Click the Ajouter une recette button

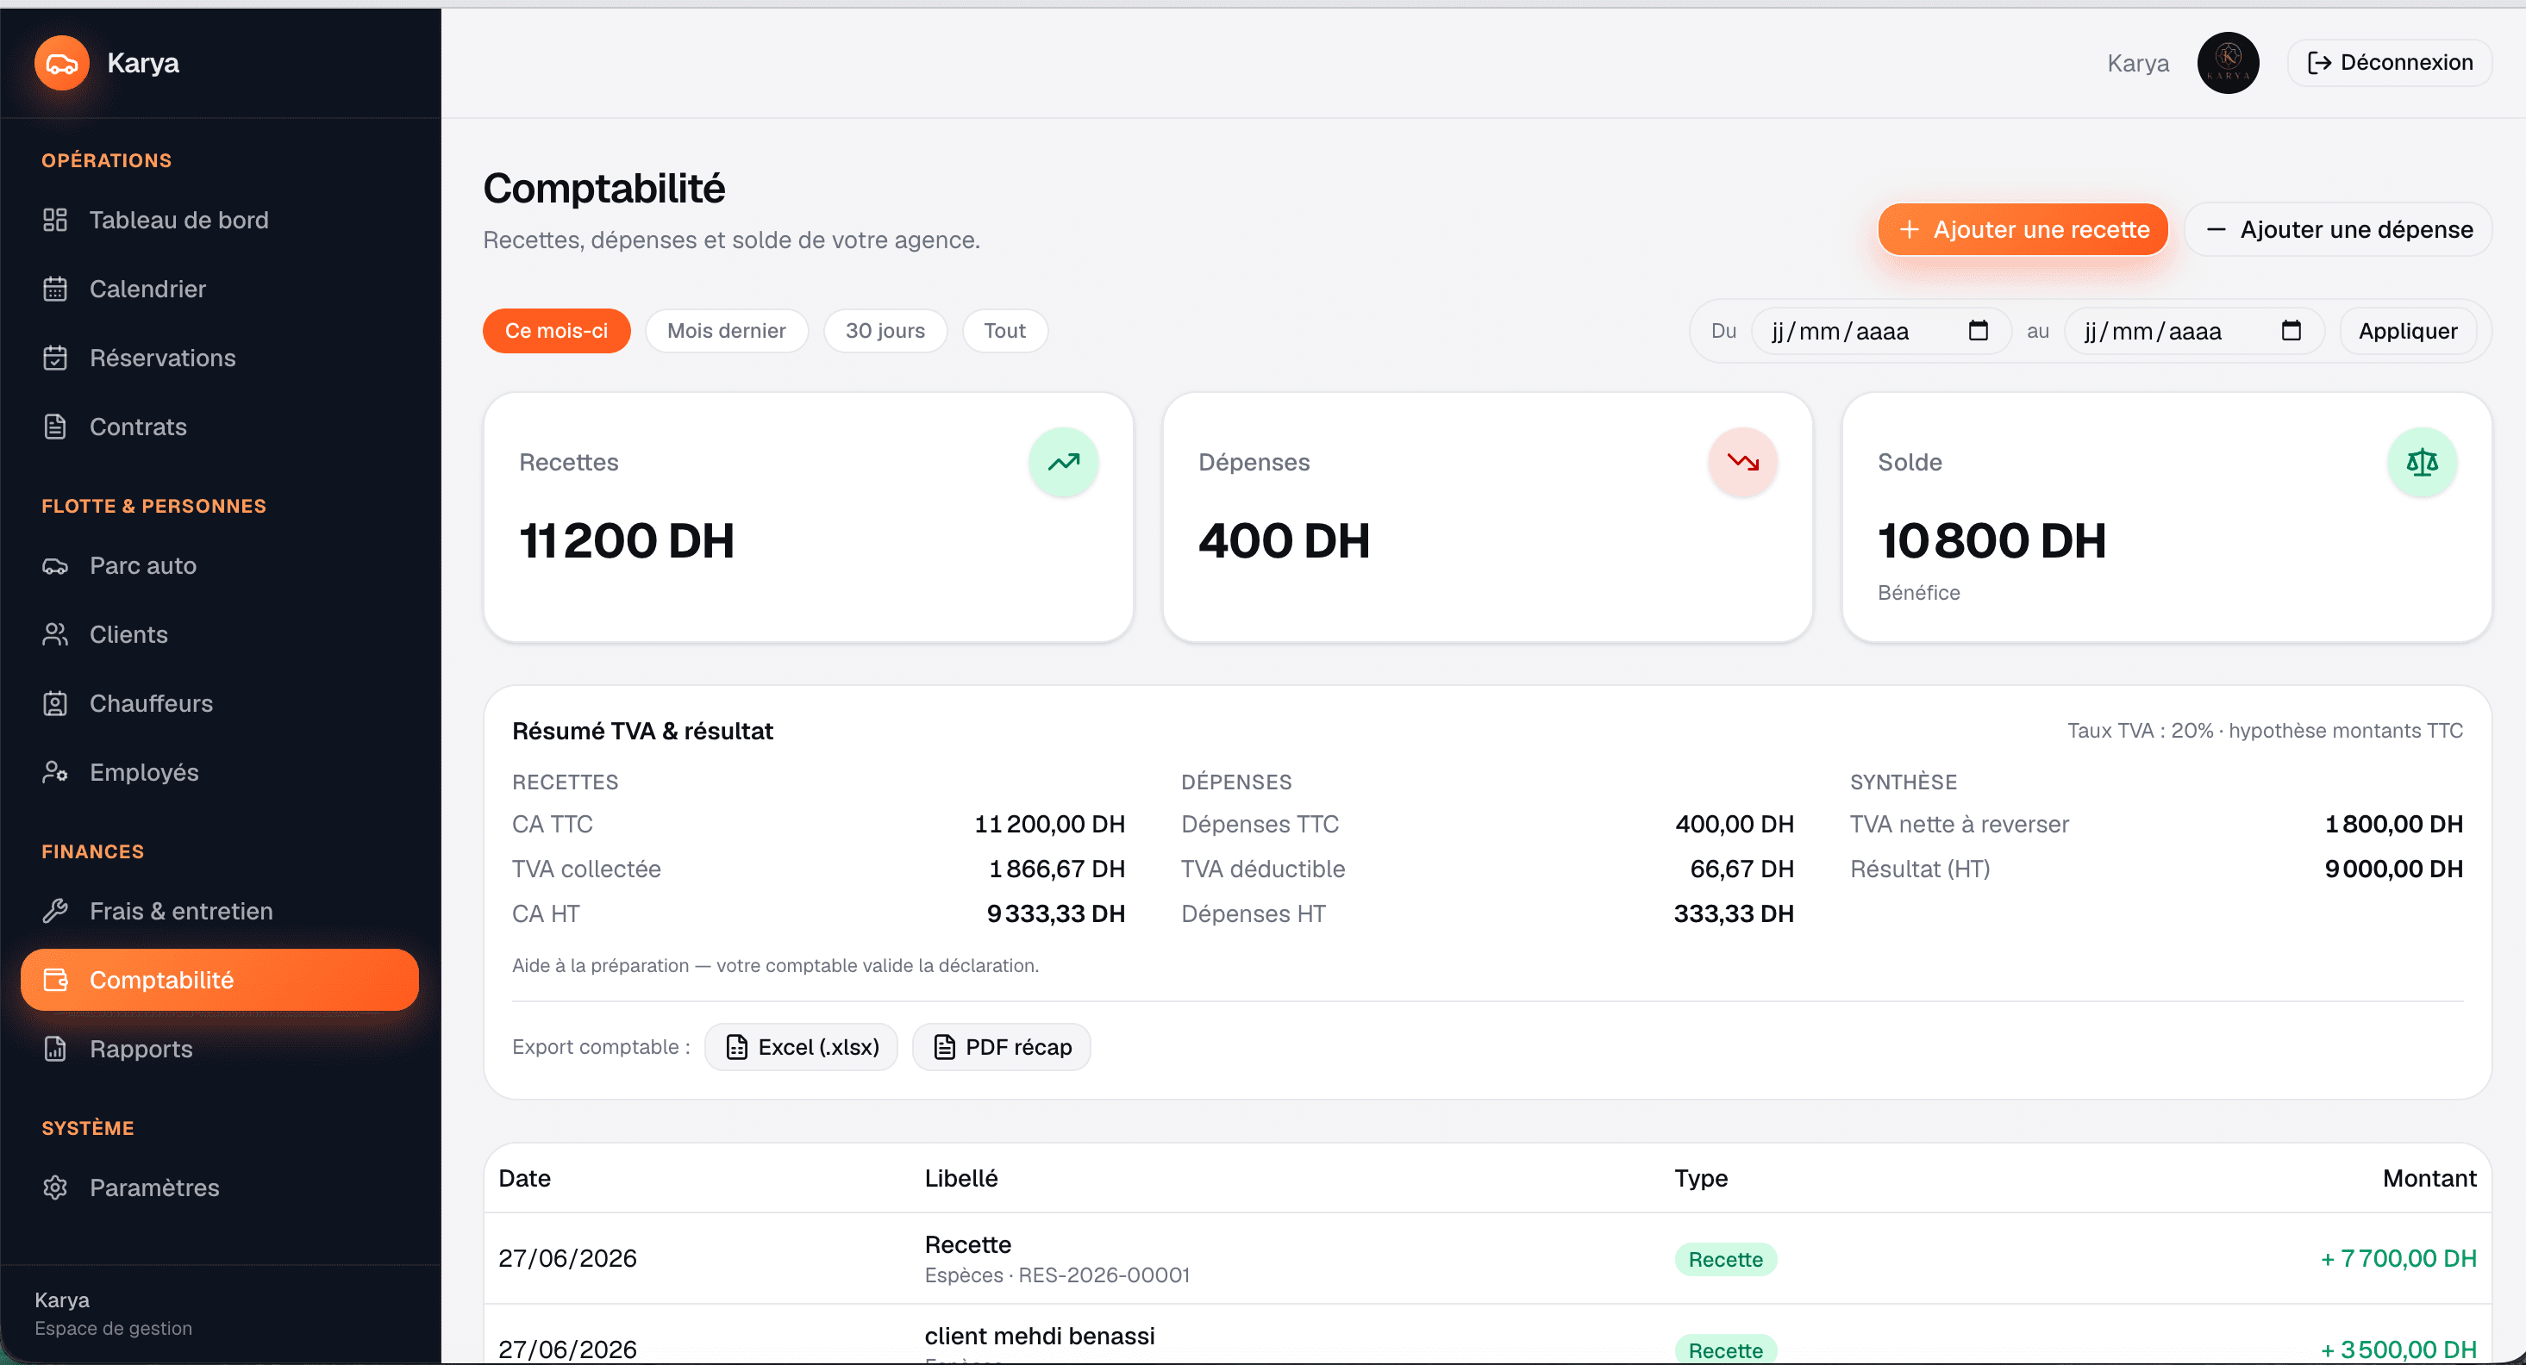[x=2023, y=229]
